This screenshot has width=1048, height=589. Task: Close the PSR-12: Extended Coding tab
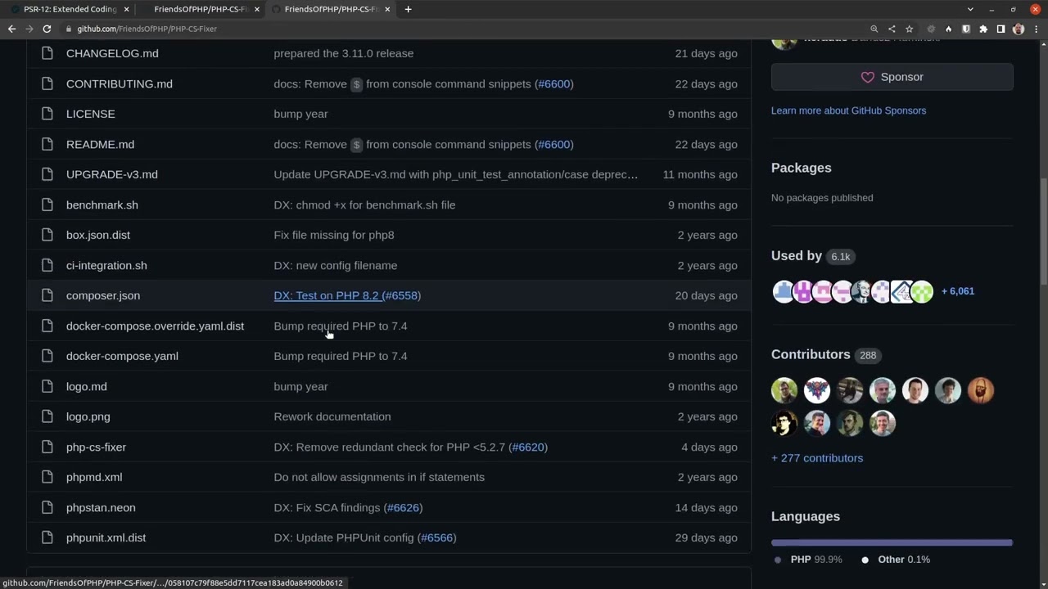tap(126, 9)
